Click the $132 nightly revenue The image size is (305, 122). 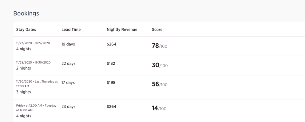111,64
